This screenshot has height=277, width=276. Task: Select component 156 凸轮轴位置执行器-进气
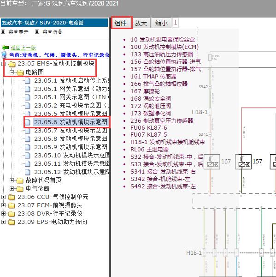pos(165,62)
